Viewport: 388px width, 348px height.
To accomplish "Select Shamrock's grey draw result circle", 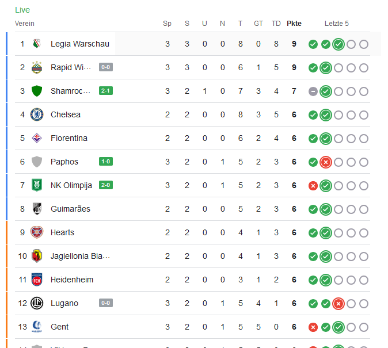I will (313, 91).
